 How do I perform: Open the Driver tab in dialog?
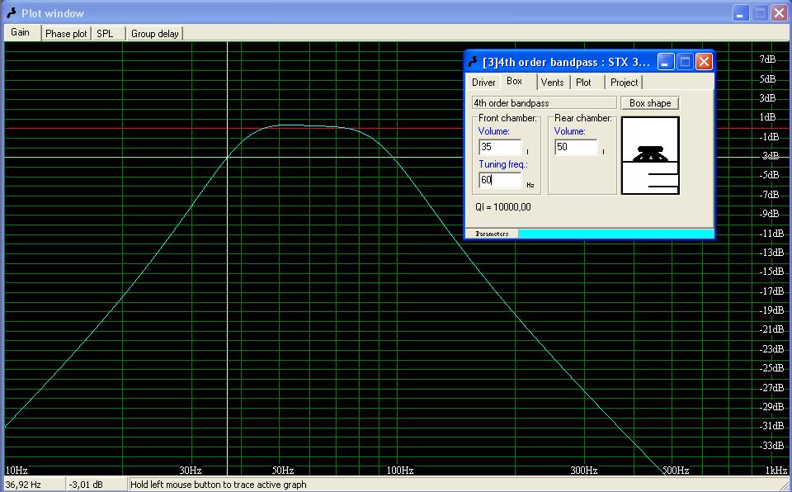point(483,83)
